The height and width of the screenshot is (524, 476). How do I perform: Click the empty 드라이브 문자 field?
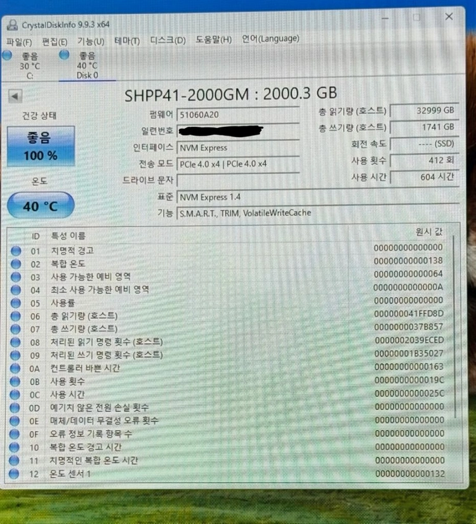237,180
